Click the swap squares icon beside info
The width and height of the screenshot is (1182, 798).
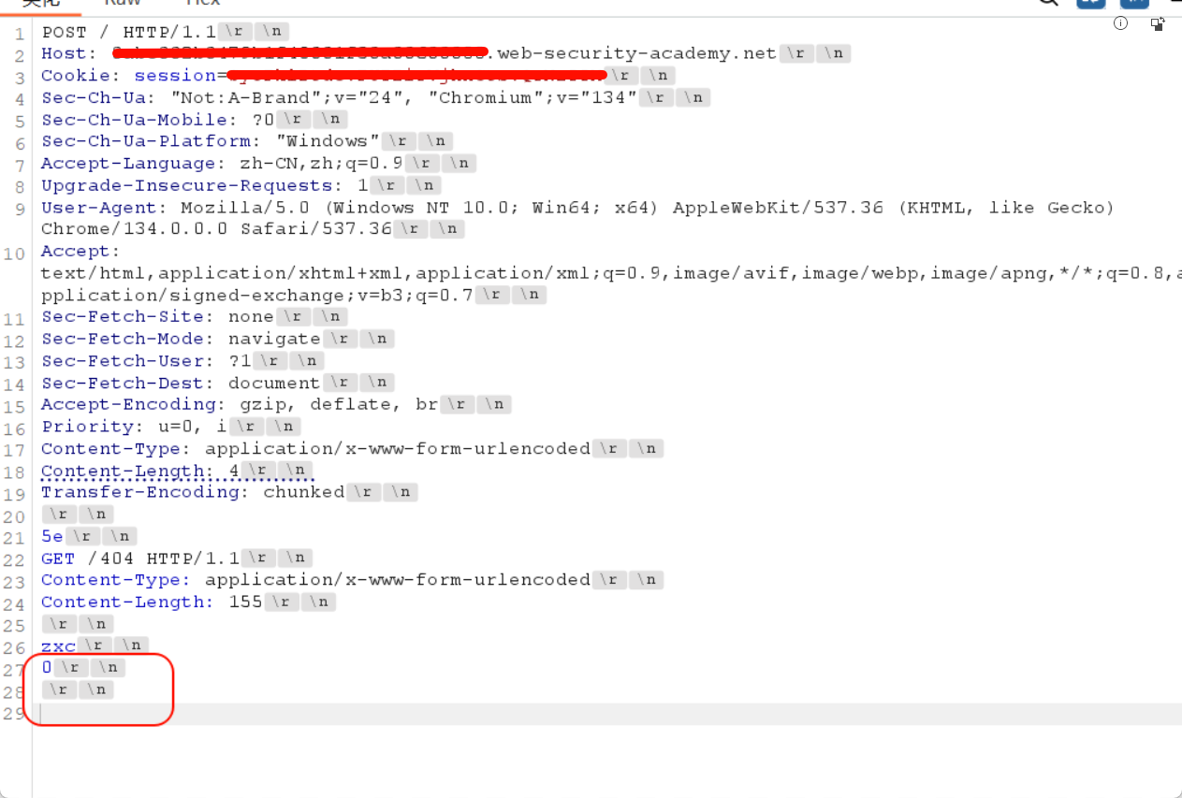1159,23
